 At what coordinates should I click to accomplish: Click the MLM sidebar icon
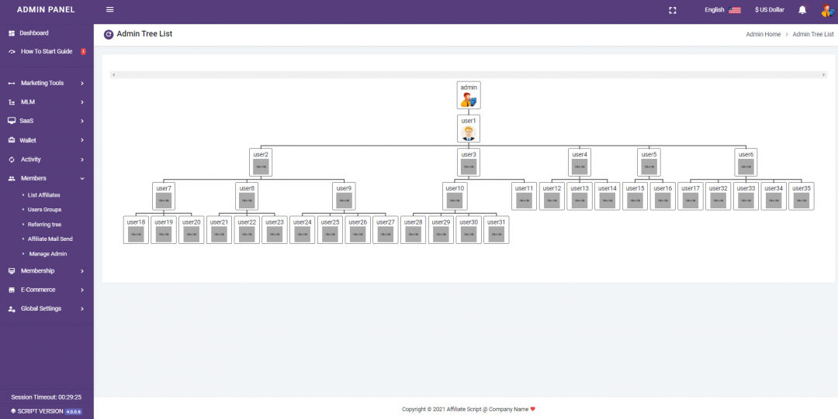click(x=12, y=102)
